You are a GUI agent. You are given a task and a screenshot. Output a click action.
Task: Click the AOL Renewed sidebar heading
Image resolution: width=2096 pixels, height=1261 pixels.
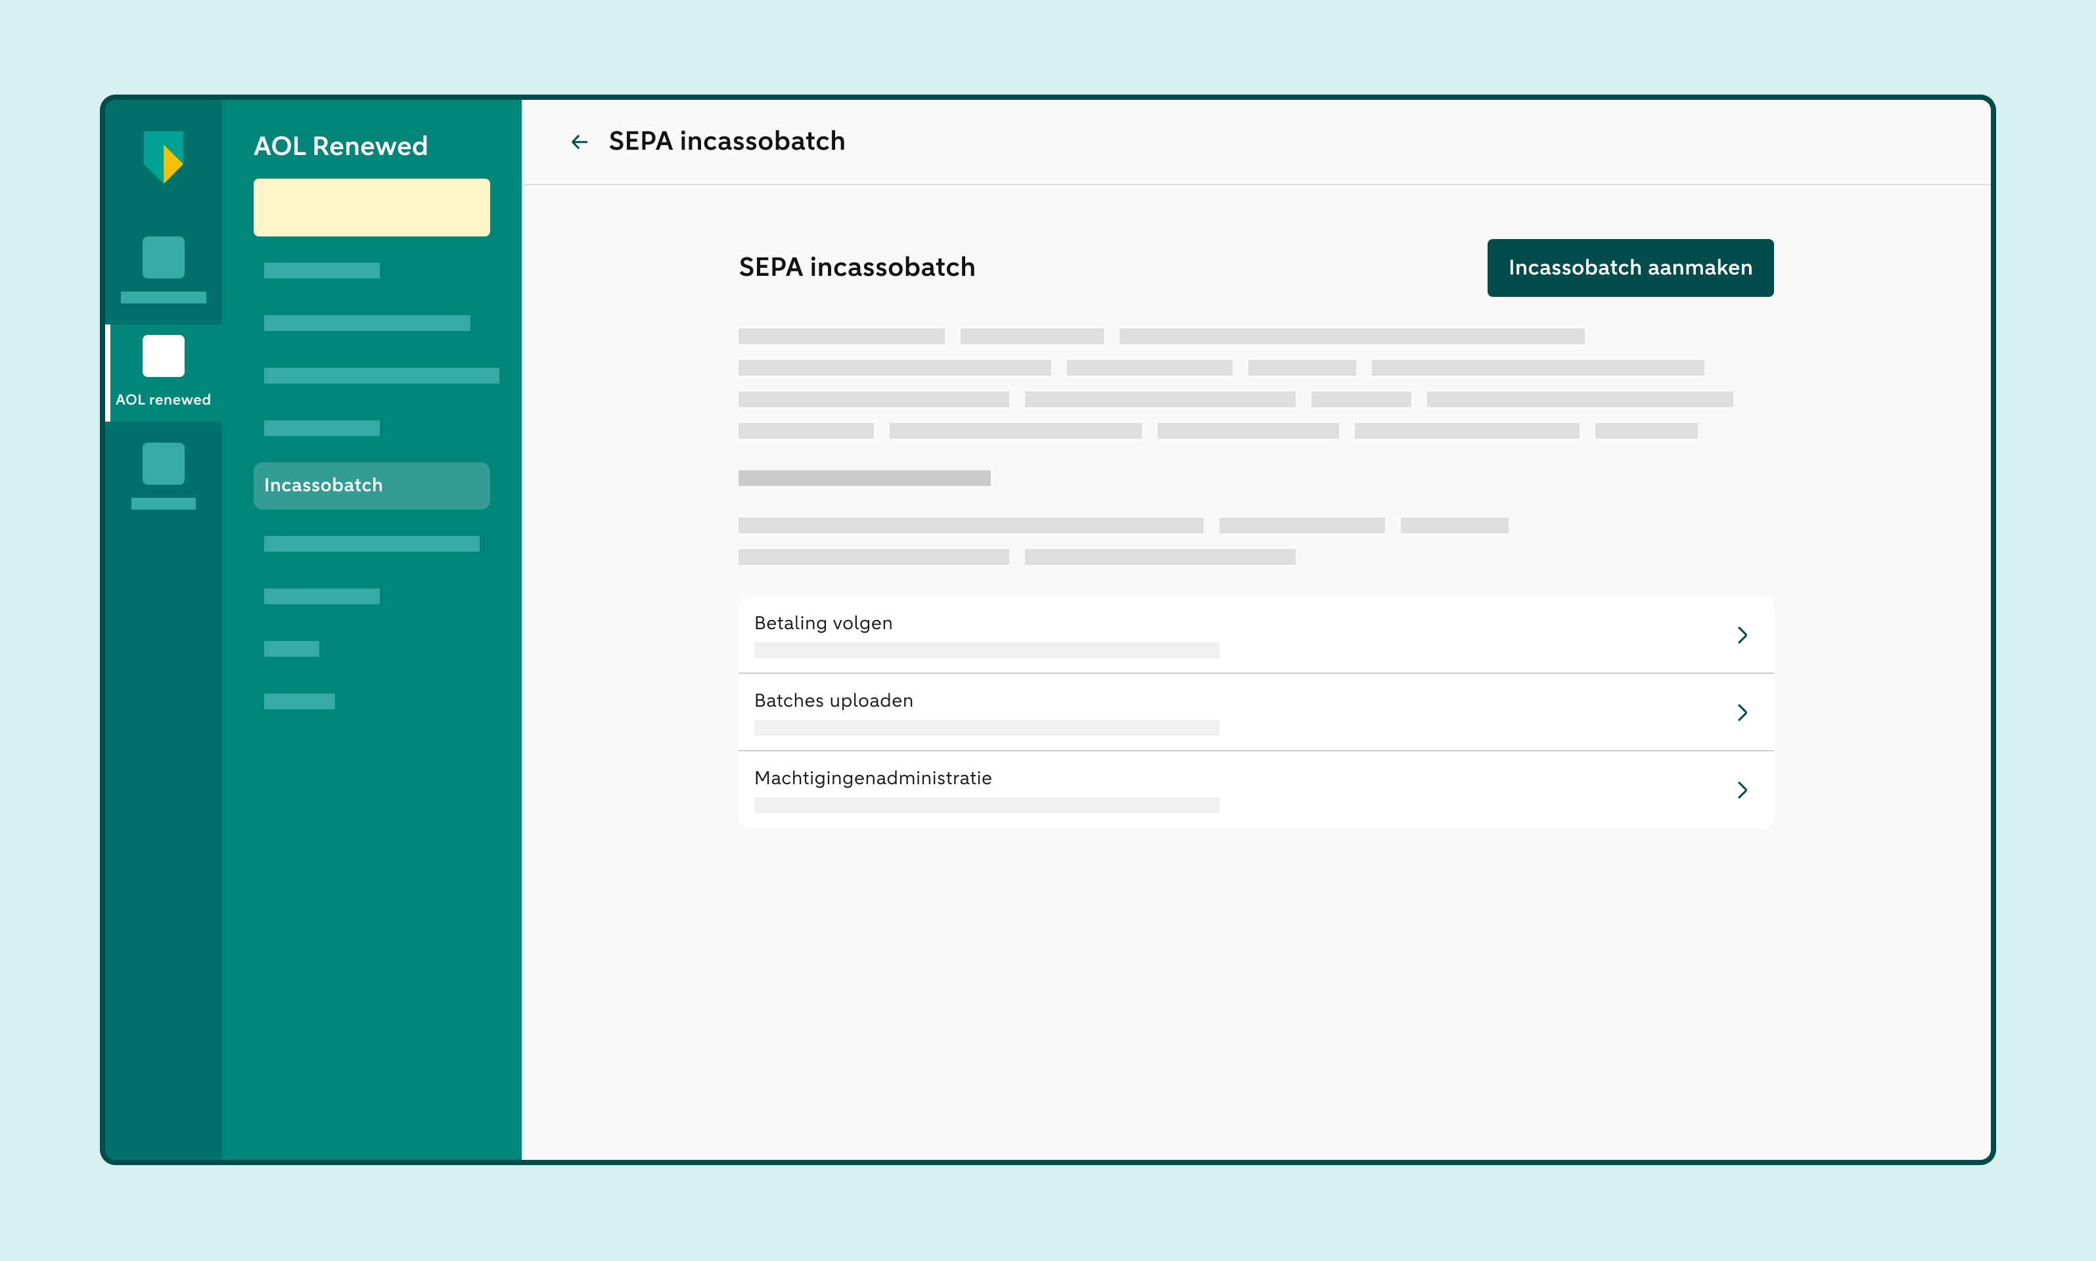(340, 146)
